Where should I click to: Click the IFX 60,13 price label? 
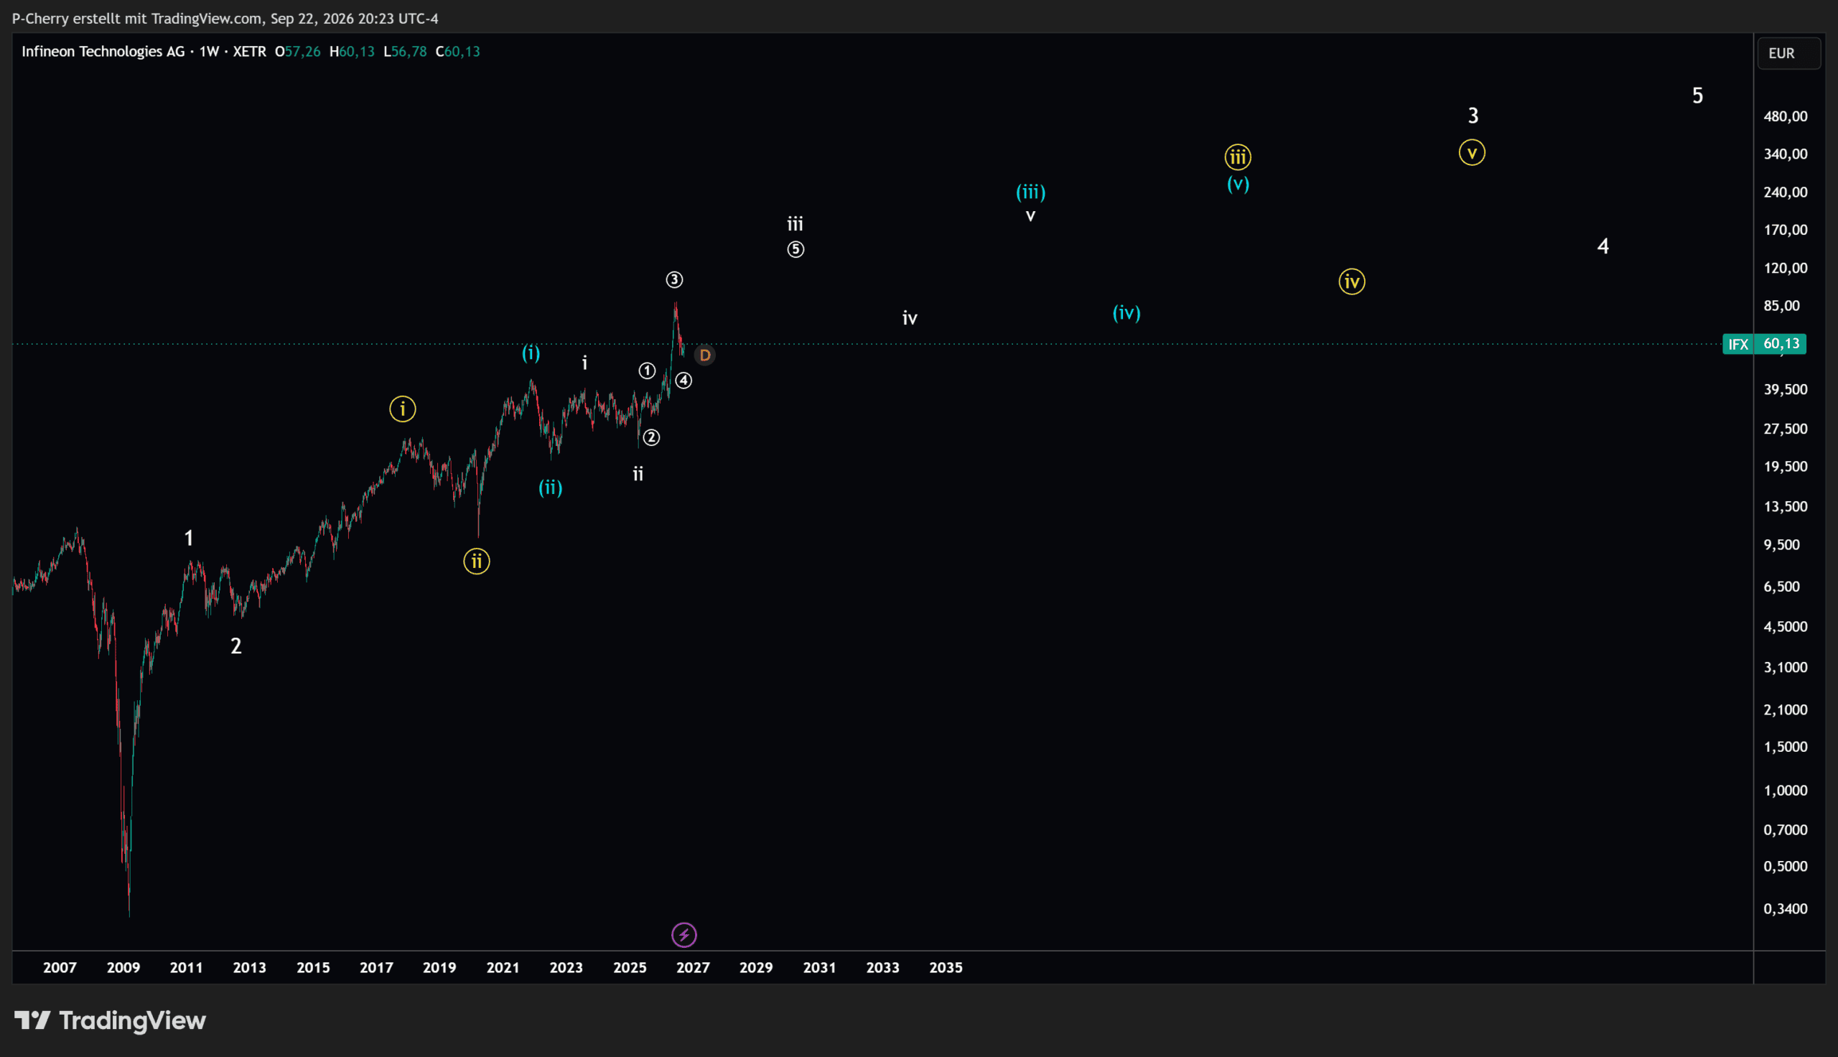coord(1764,344)
